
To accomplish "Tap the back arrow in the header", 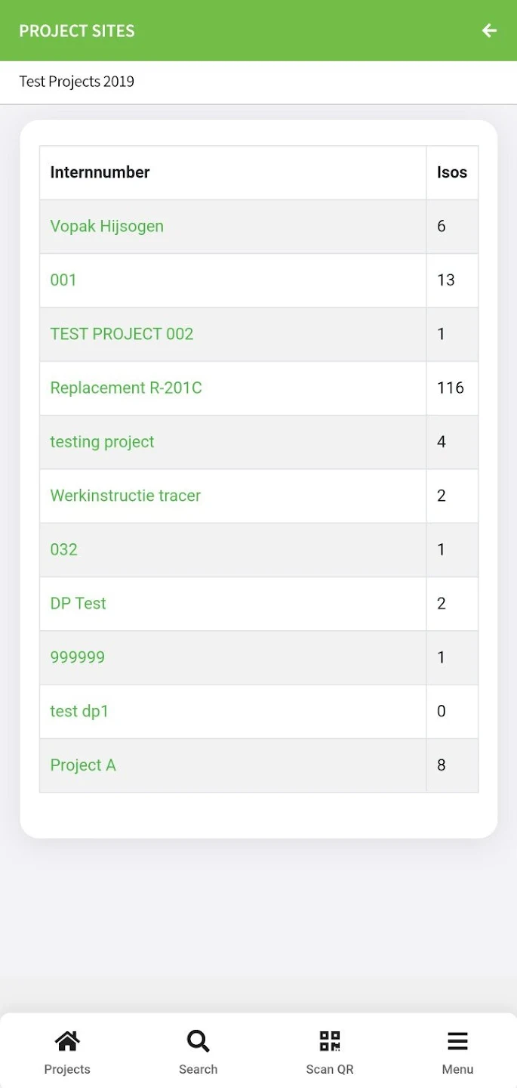I will (x=489, y=30).
